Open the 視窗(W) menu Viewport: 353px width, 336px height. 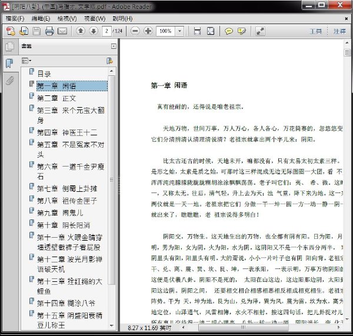tap(95, 18)
